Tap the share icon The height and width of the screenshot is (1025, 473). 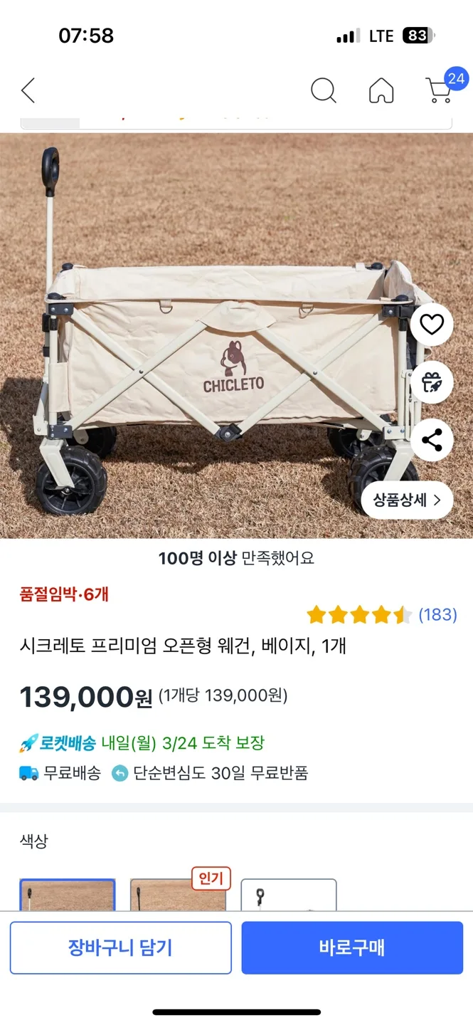tap(432, 440)
